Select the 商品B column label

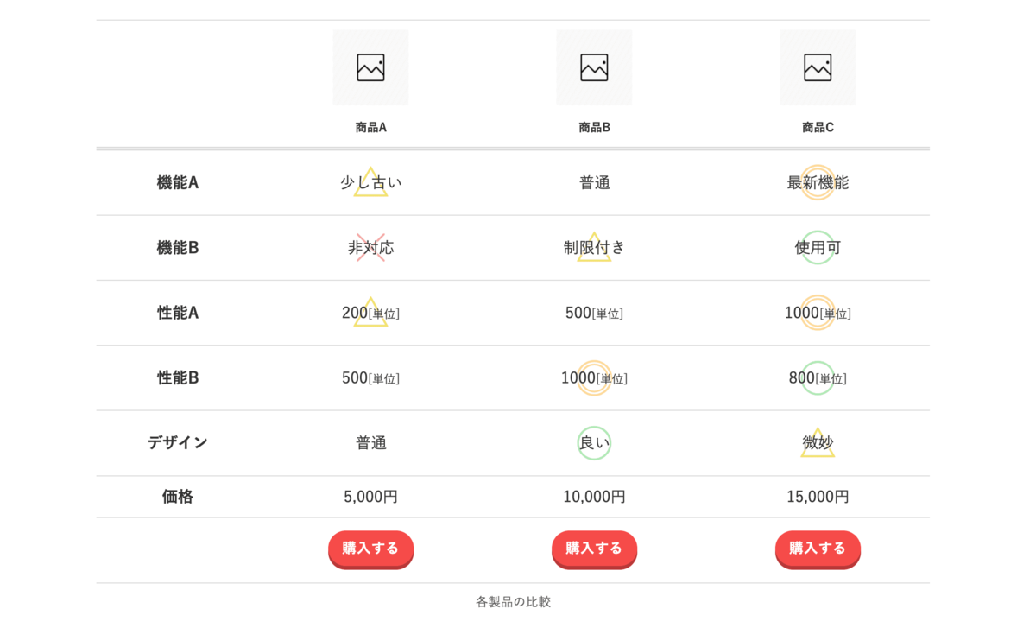tap(594, 127)
